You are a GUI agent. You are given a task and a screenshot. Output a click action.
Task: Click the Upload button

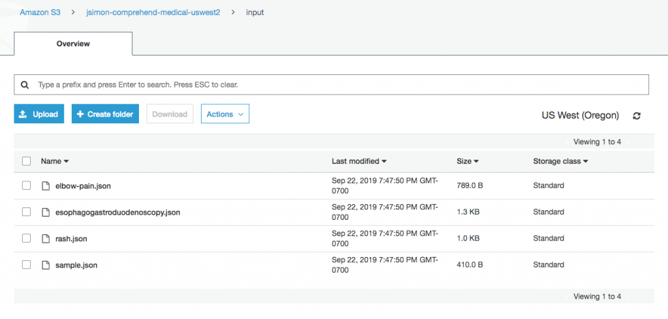coord(38,114)
